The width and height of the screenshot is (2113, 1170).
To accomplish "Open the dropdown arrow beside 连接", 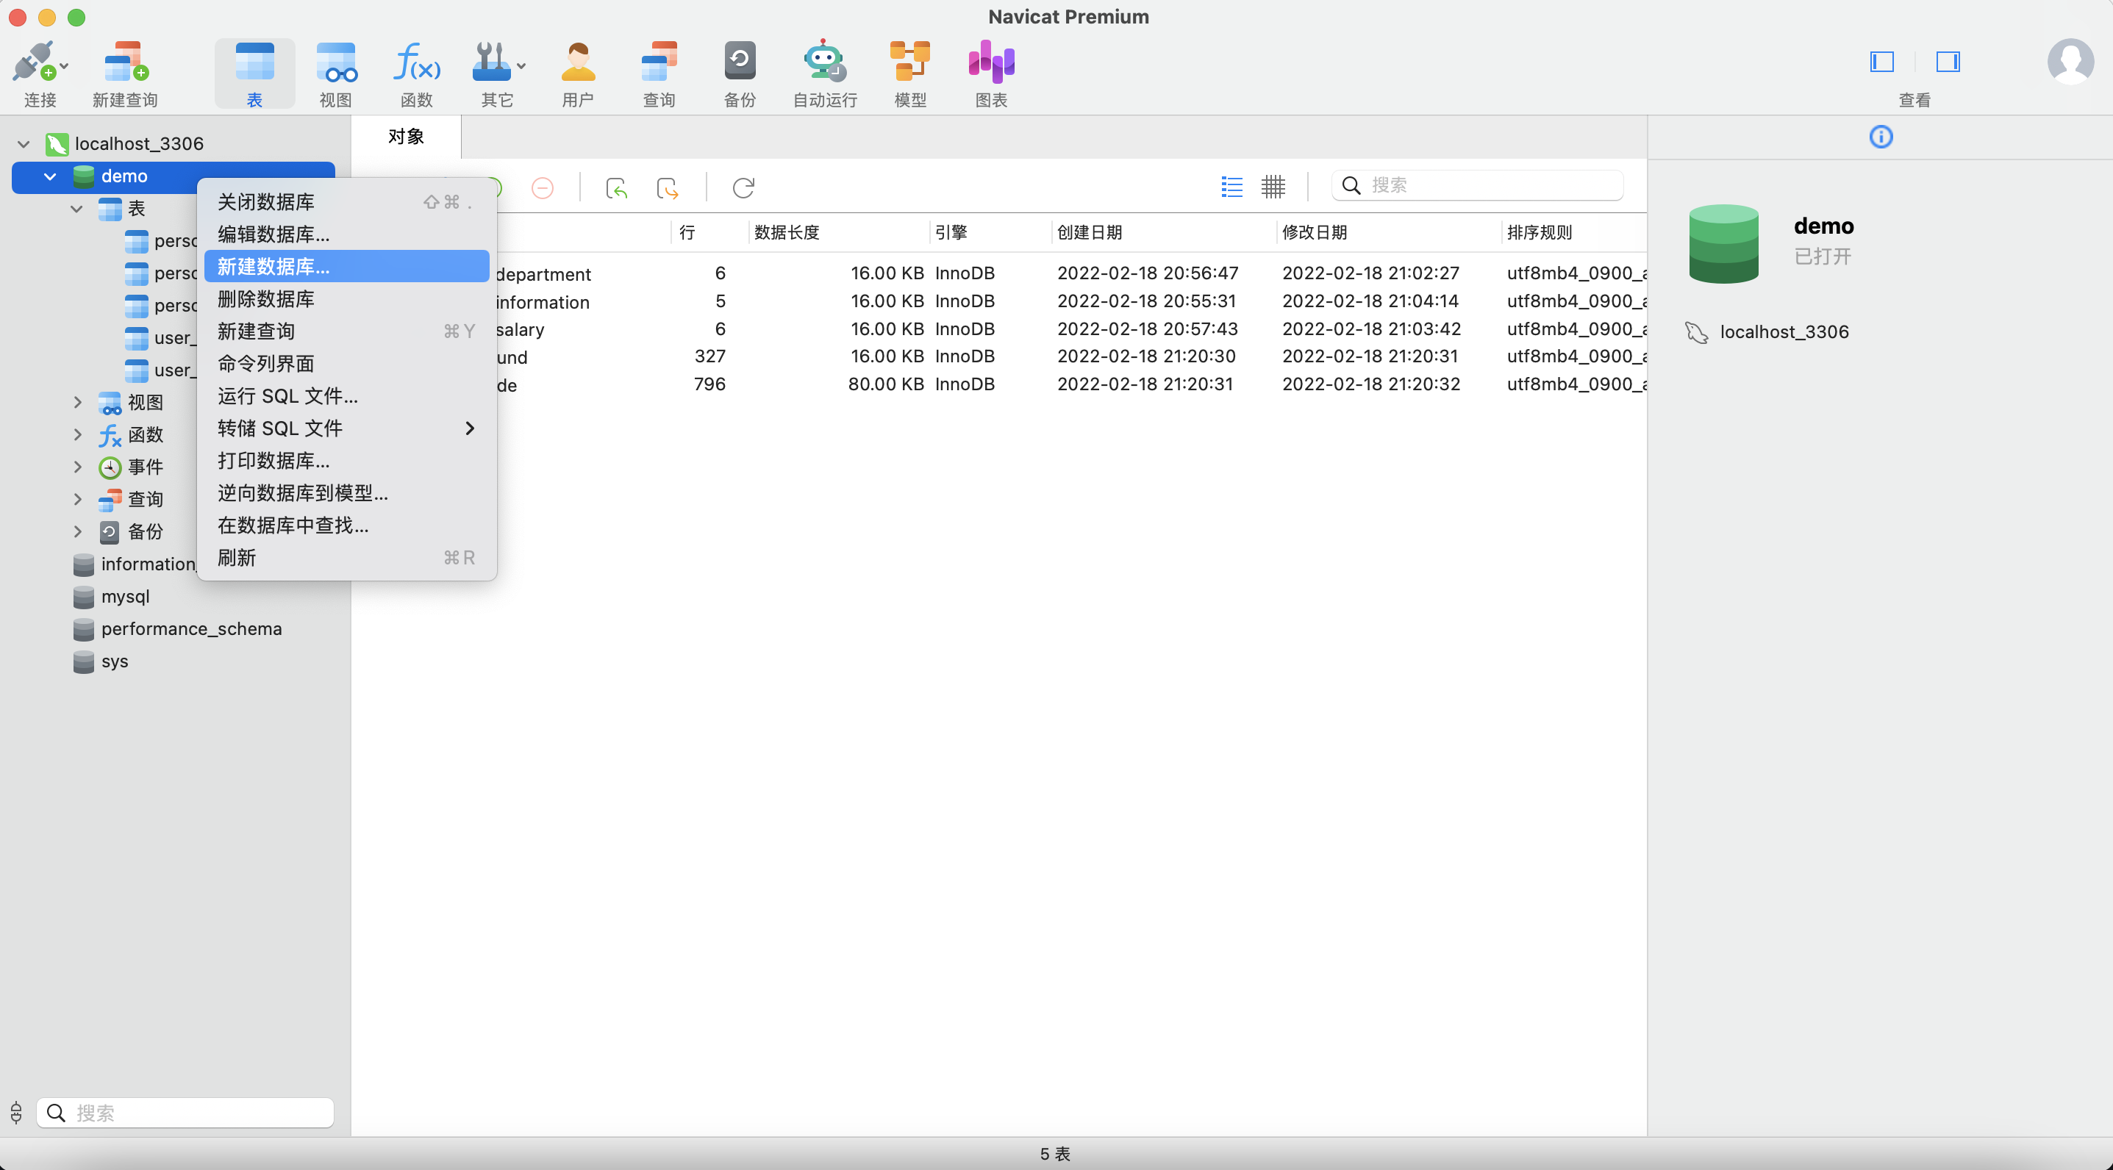I will tap(64, 65).
